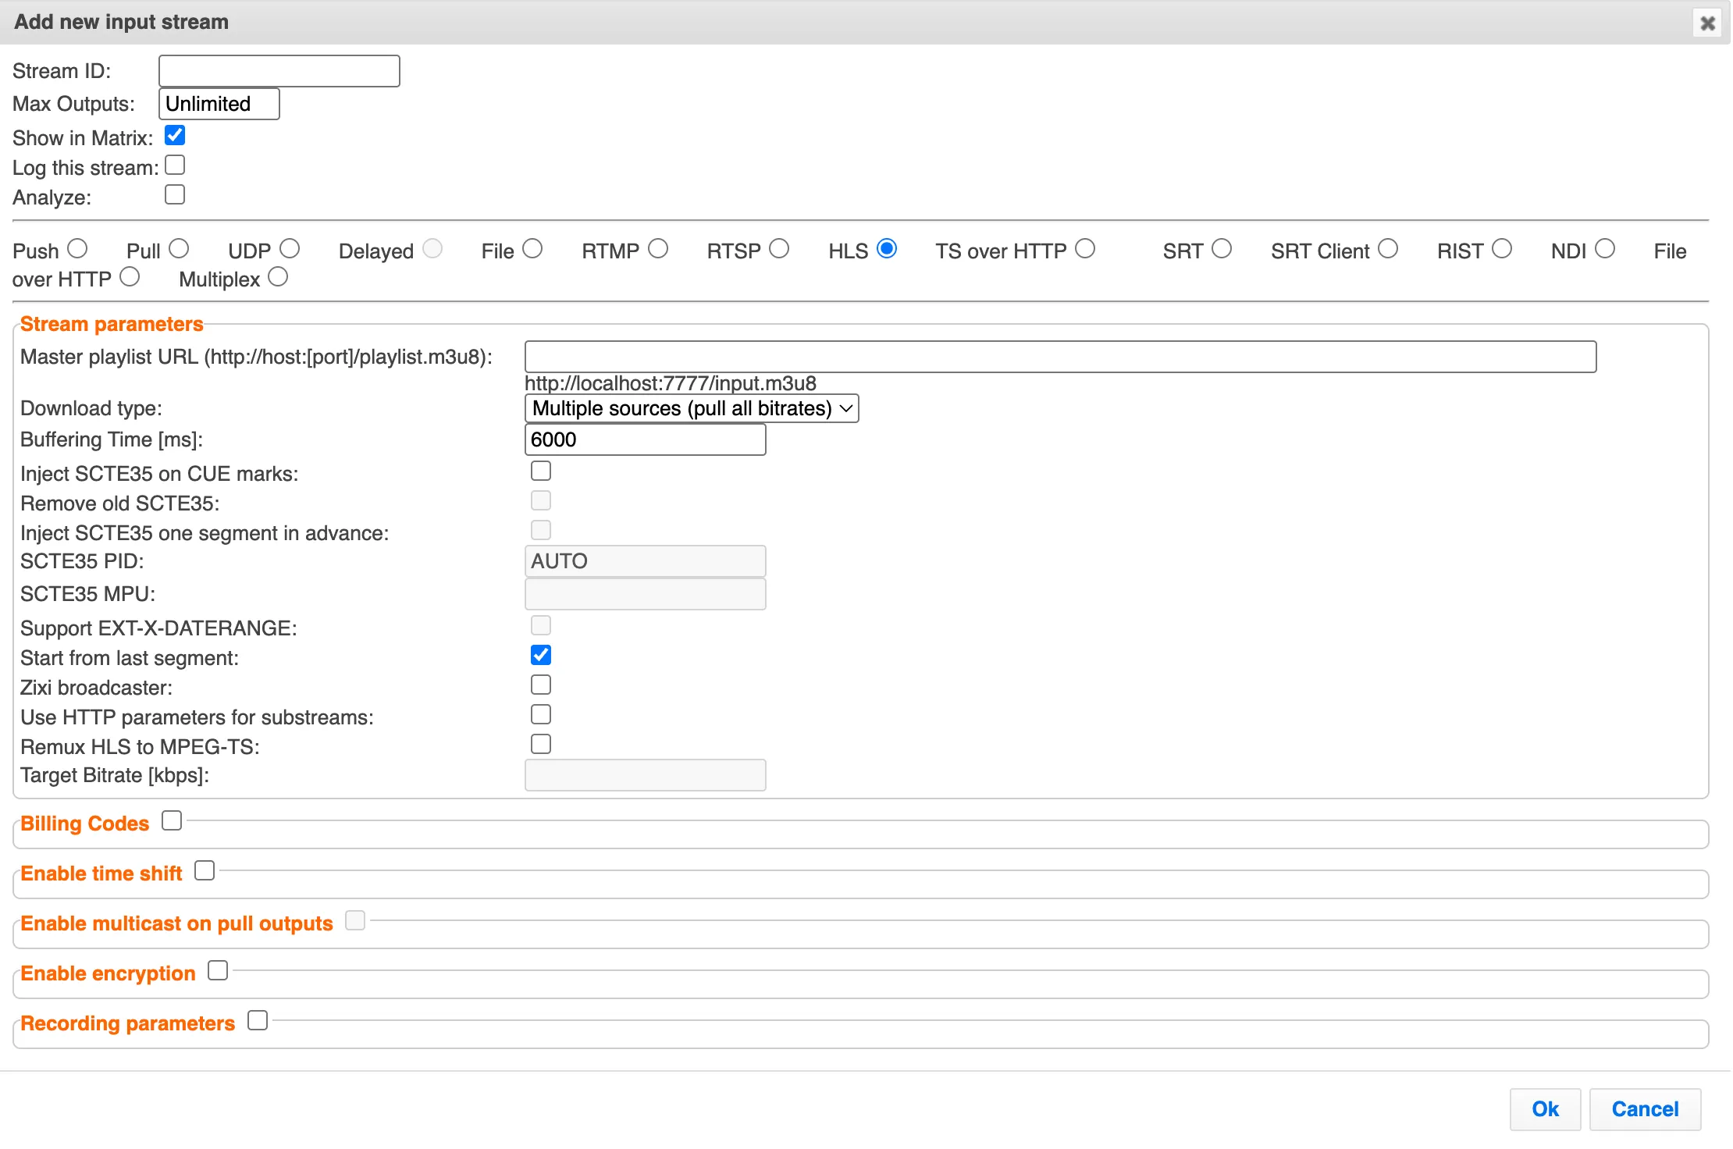Select the Multiplex radio button

(x=278, y=277)
